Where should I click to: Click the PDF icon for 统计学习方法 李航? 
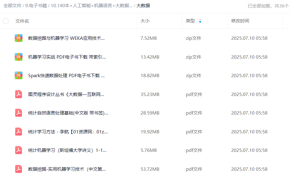(x=19, y=132)
